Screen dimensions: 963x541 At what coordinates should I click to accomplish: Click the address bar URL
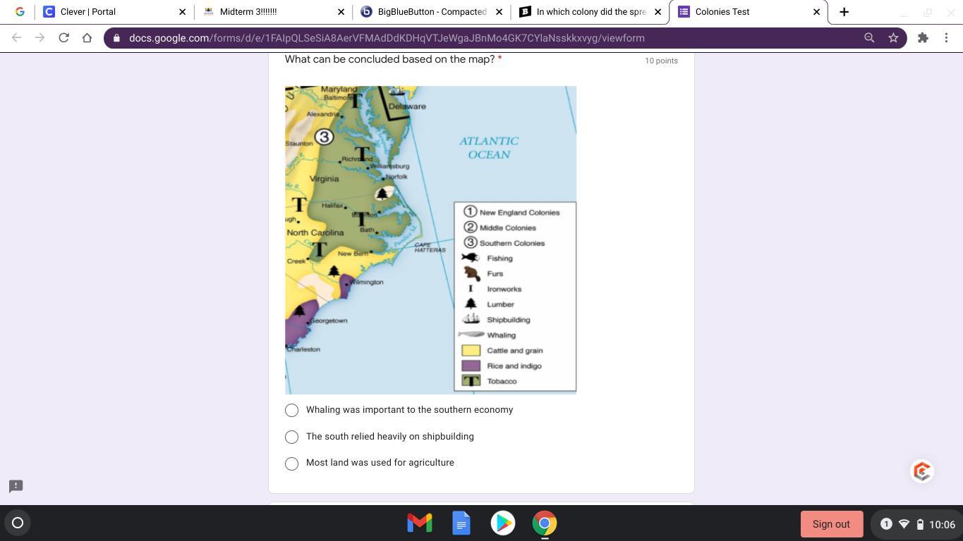click(387, 38)
